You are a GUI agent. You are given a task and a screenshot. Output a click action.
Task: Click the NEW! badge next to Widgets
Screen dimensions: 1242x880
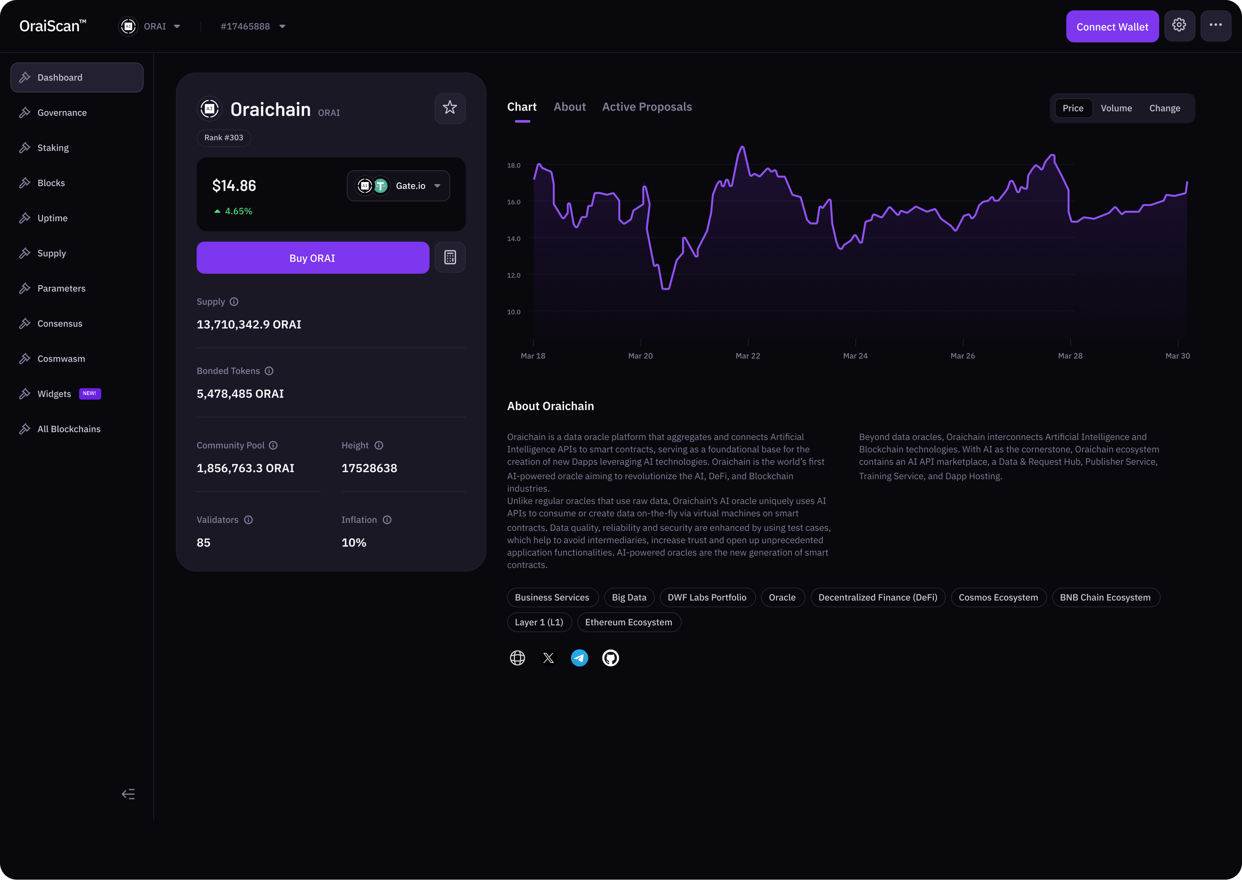(90, 394)
